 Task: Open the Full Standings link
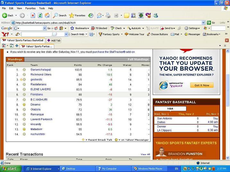[138, 59]
